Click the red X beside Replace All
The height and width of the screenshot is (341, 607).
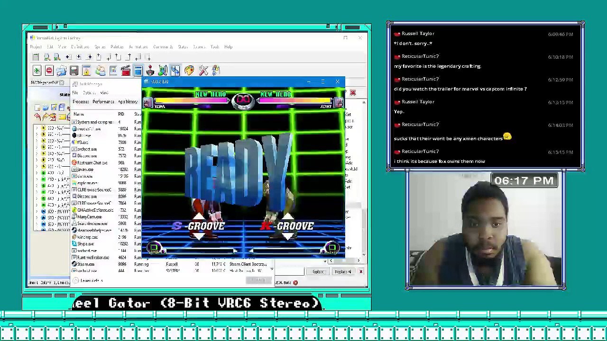click(x=361, y=272)
